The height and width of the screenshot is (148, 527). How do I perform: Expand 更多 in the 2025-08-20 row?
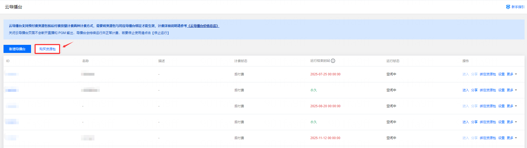click(x=512, y=106)
